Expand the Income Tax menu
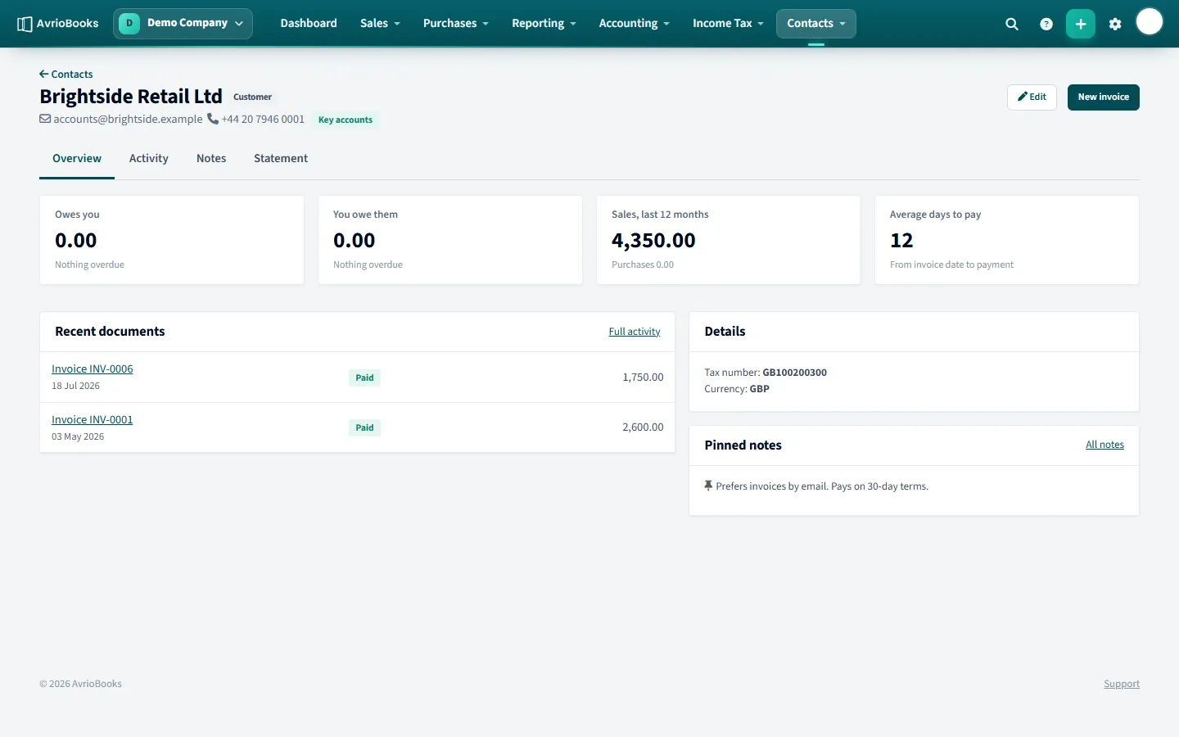 pyautogui.click(x=728, y=24)
